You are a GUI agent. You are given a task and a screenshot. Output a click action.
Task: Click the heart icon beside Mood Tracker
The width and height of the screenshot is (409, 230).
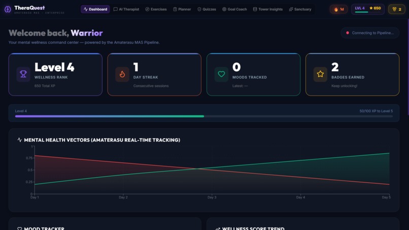click(20, 228)
